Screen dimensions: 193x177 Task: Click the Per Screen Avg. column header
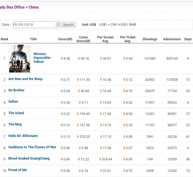tap(106, 39)
